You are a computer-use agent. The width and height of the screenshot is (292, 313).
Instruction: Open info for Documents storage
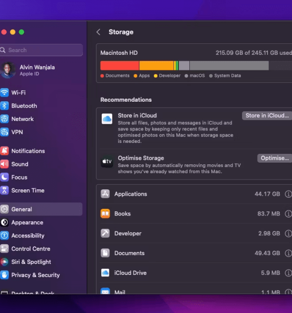[288, 253]
